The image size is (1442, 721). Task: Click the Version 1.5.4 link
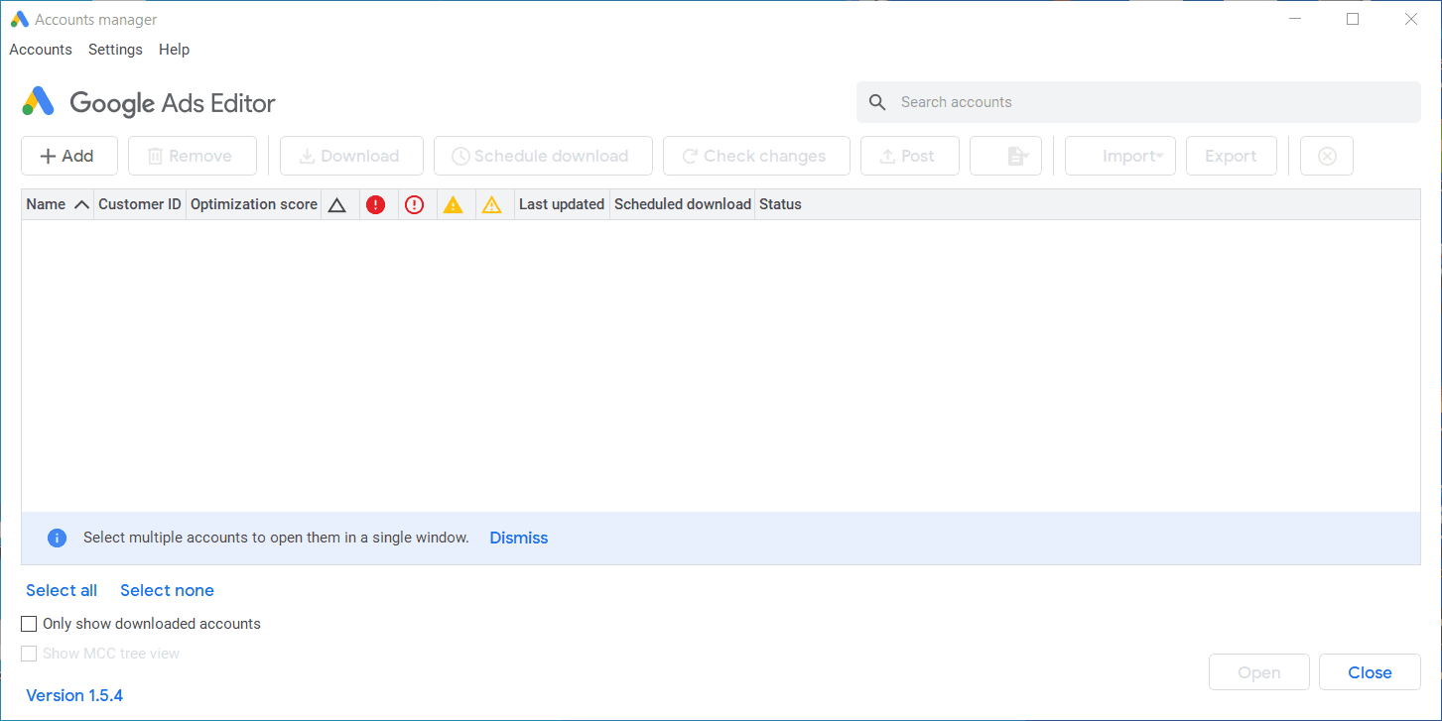pos(74,695)
